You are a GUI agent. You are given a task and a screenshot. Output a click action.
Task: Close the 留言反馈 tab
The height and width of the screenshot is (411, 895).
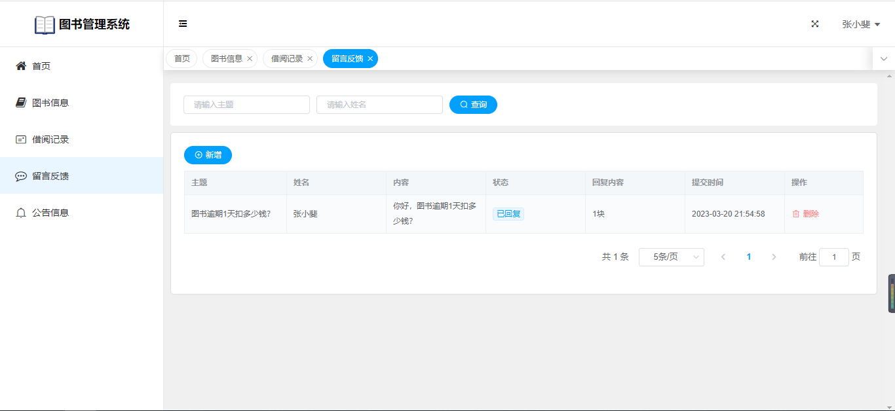[370, 59]
